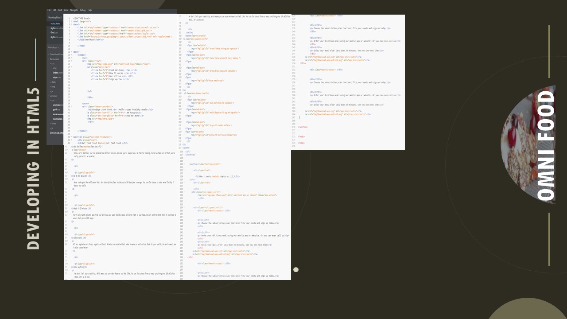Open the Debug menu

(82, 10)
